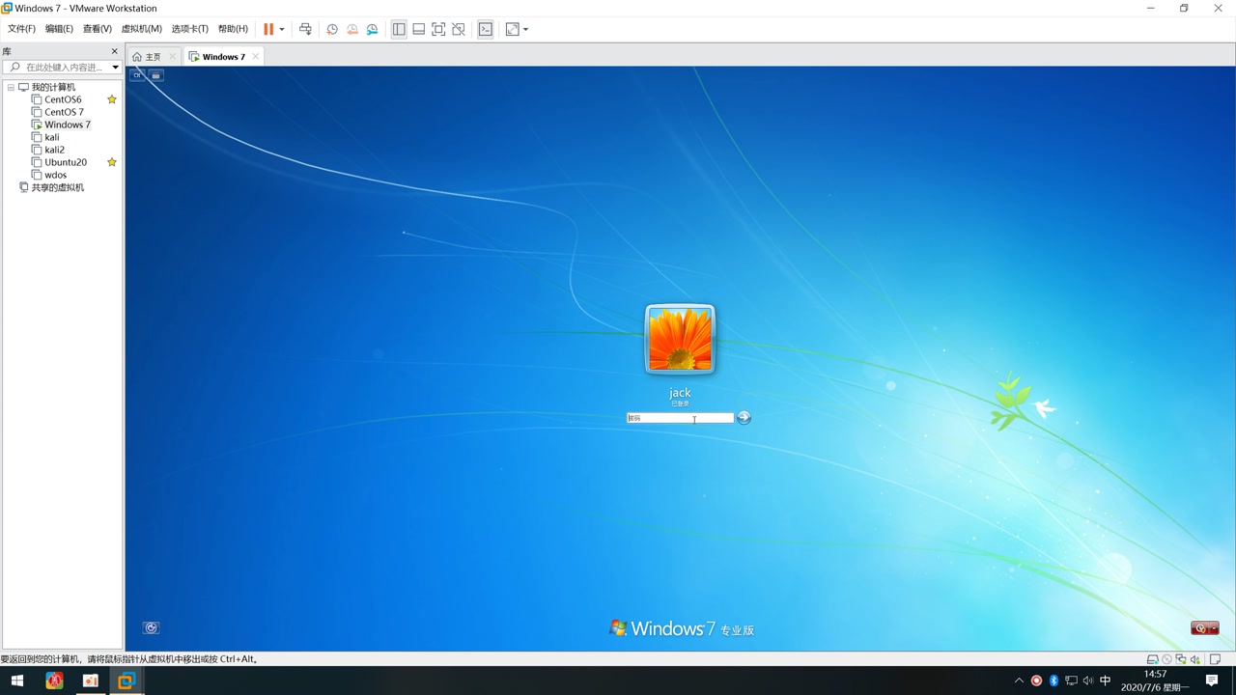Open the power options dropdown arrow

(x=282, y=29)
